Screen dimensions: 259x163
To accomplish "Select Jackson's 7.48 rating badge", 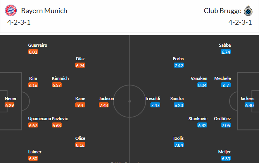I will click(104, 105).
